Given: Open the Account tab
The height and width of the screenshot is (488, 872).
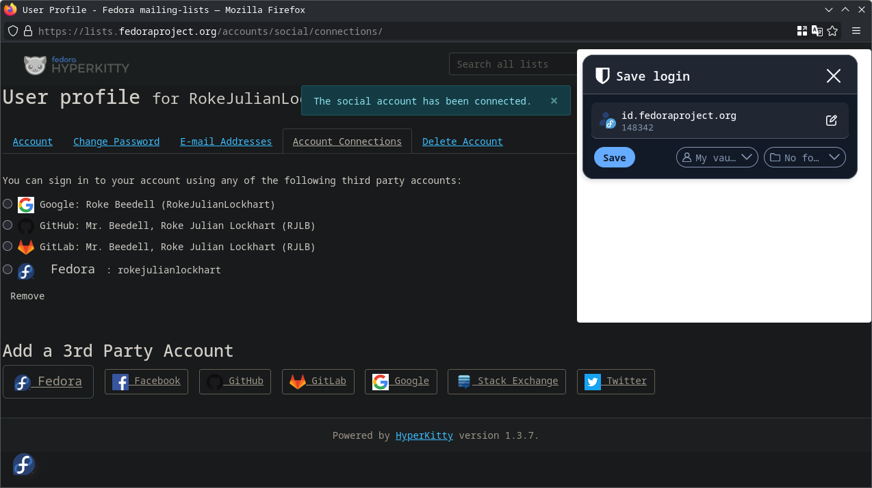Looking at the screenshot, I should [33, 141].
